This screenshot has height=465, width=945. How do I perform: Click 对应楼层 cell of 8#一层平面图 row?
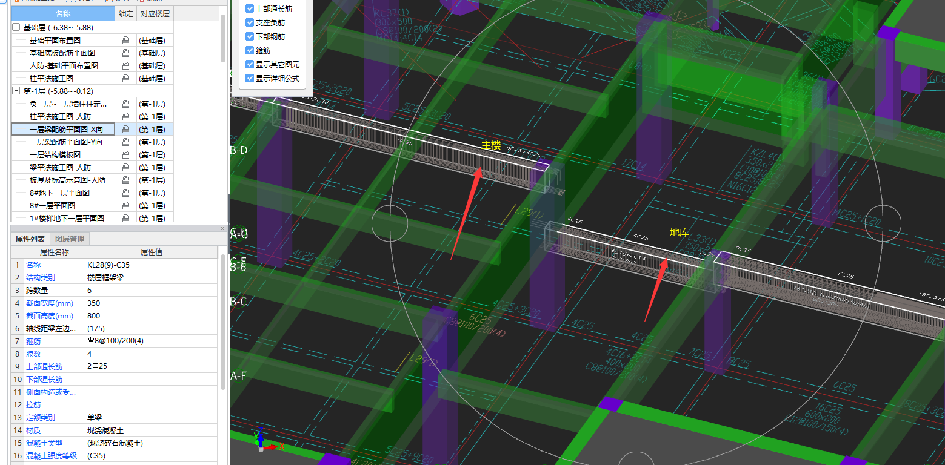click(x=155, y=205)
